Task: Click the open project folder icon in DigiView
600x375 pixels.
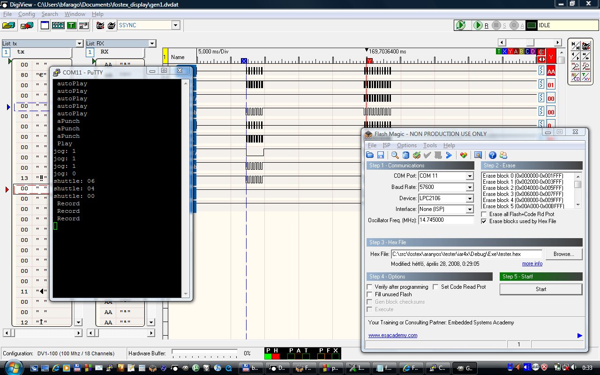Action: (9, 25)
